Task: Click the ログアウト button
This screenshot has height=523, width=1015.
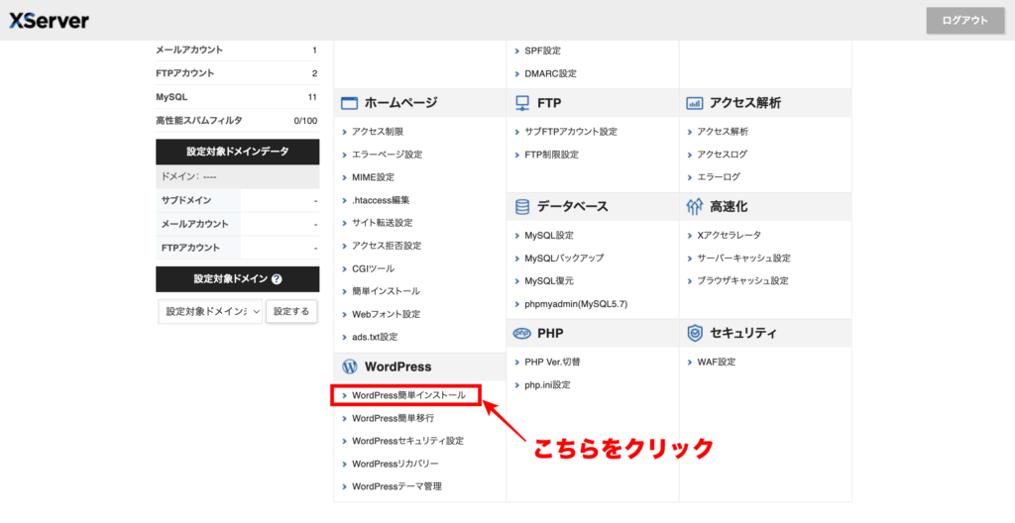Action: (x=964, y=21)
